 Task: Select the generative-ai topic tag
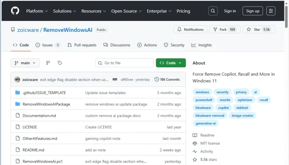(206, 123)
